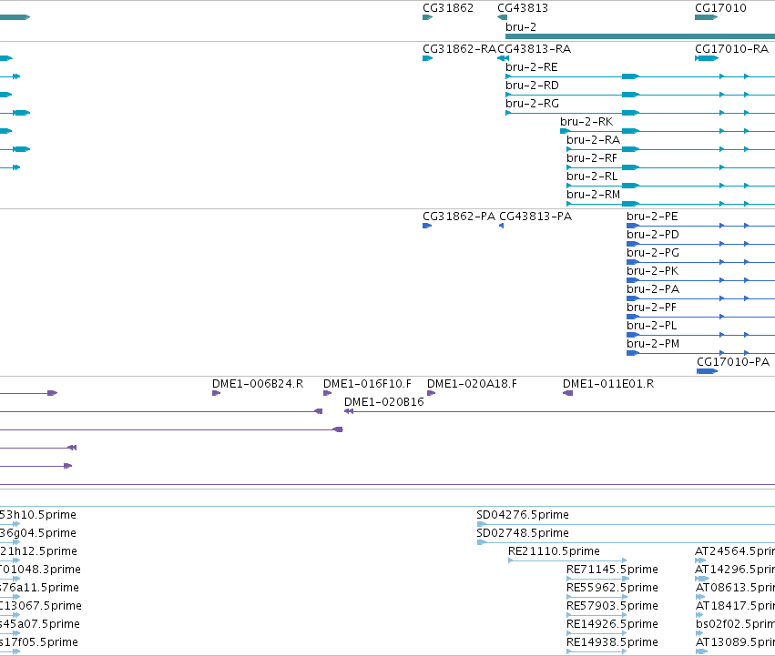Click the bru-2-RK first exon glyph
Image resolution: width=775 pixels, height=656 pixels.
(565, 131)
